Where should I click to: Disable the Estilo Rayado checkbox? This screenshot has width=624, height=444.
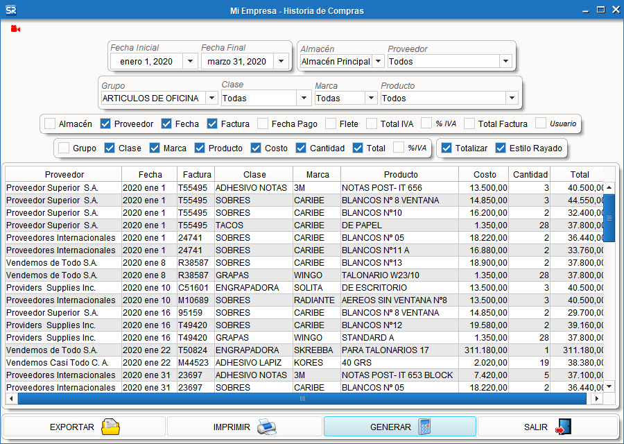click(x=501, y=148)
